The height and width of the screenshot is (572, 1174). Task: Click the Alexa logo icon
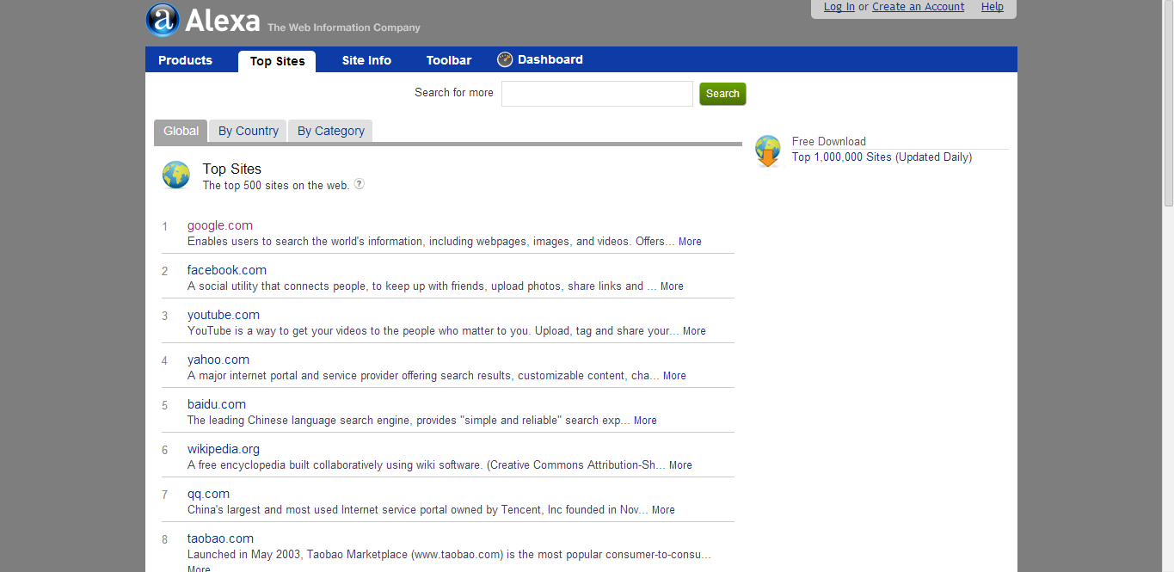click(x=163, y=20)
